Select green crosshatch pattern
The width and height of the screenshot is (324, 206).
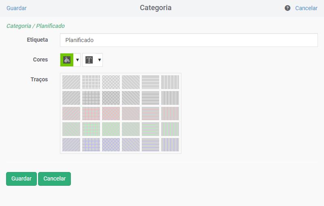pos(111,129)
